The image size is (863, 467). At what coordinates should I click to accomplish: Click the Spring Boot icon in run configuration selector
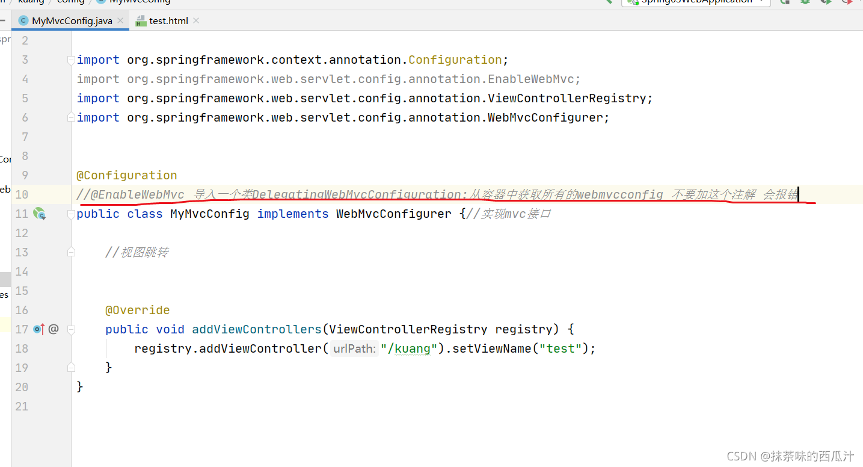tap(632, 2)
